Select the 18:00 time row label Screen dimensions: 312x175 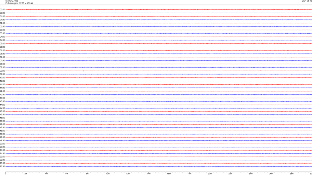click(2, 131)
